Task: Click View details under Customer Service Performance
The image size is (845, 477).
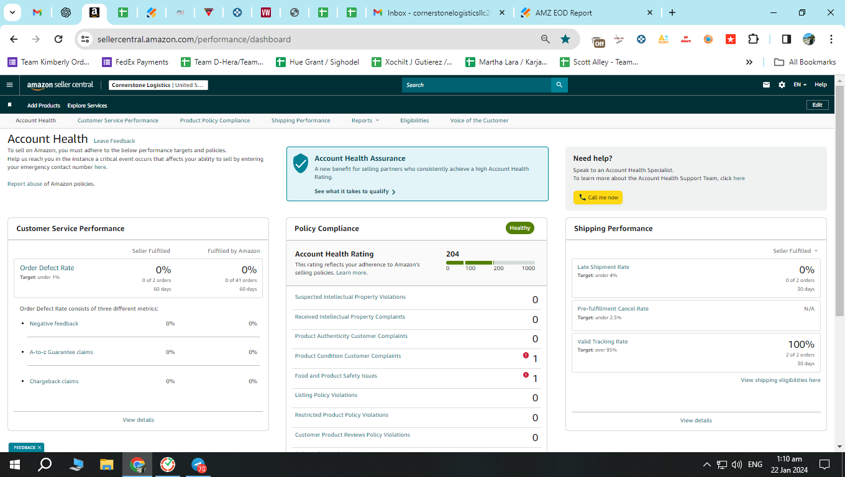Action: coord(139,420)
